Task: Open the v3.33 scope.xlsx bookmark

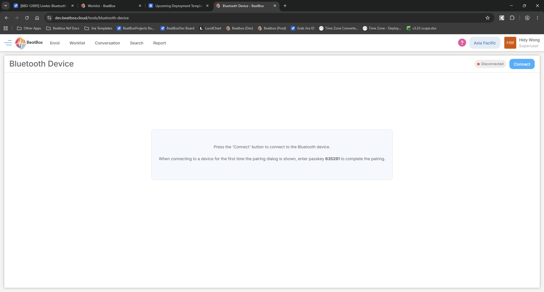Action: 421,28
